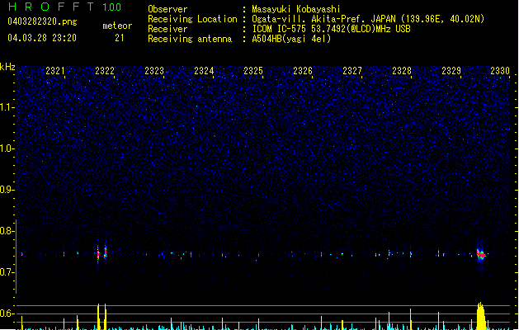Click the 0.7 kHz frequency tick label
The height and width of the screenshot is (330, 519).
[7, 272]
